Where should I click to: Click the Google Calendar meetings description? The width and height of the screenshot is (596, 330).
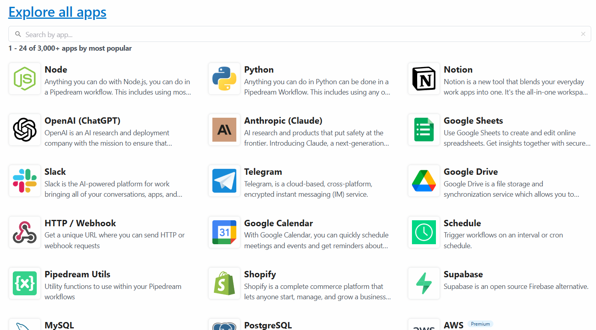[x=317, y=241]
